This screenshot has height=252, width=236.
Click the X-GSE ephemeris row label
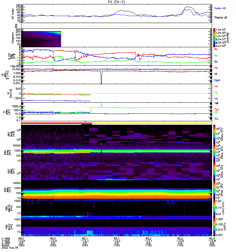pos(6,238)
